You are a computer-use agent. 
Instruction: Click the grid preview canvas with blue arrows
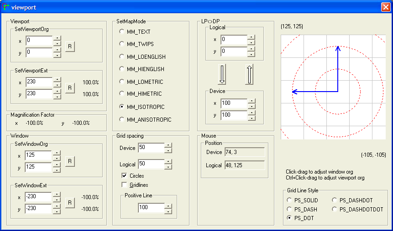[x=333, y=87]
